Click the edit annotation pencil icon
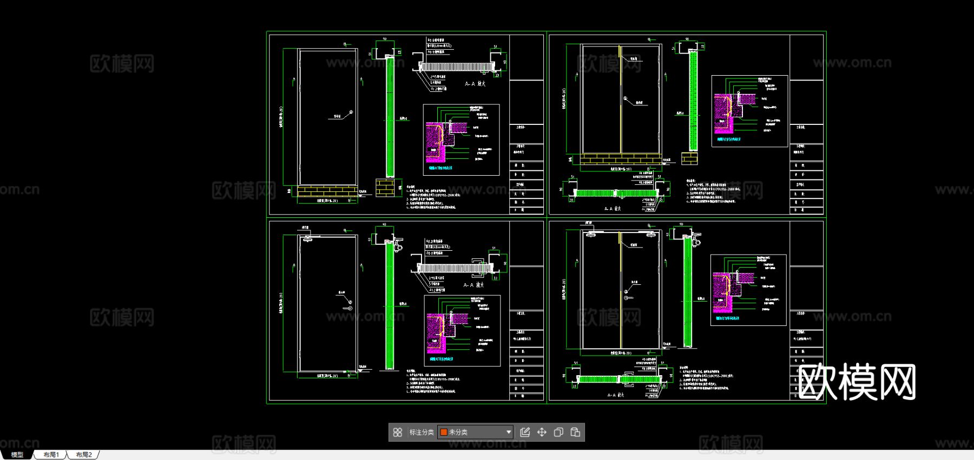Screen dimensions: 974x460 [x=525, y=432]
